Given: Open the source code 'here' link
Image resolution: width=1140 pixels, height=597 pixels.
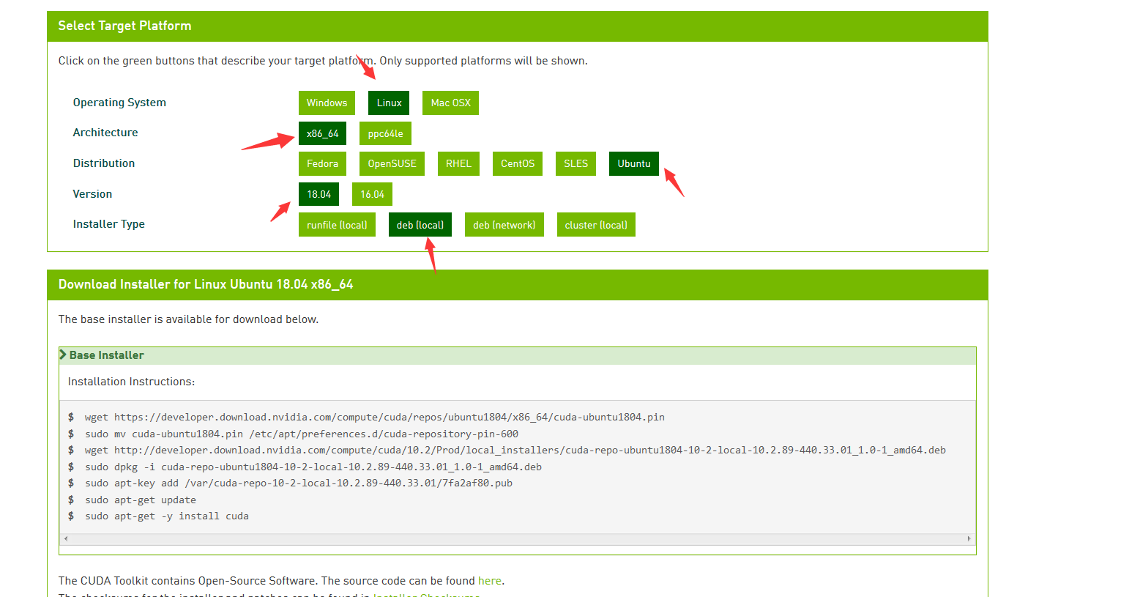Looking at the screenshot, I should click(490, 581).
